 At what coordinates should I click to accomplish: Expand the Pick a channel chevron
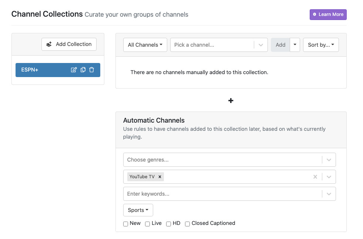coord(261,45)
